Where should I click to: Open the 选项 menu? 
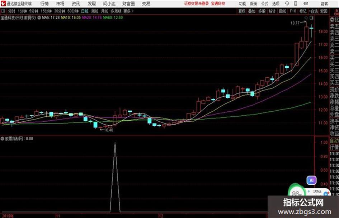click(x=276, y=4)
